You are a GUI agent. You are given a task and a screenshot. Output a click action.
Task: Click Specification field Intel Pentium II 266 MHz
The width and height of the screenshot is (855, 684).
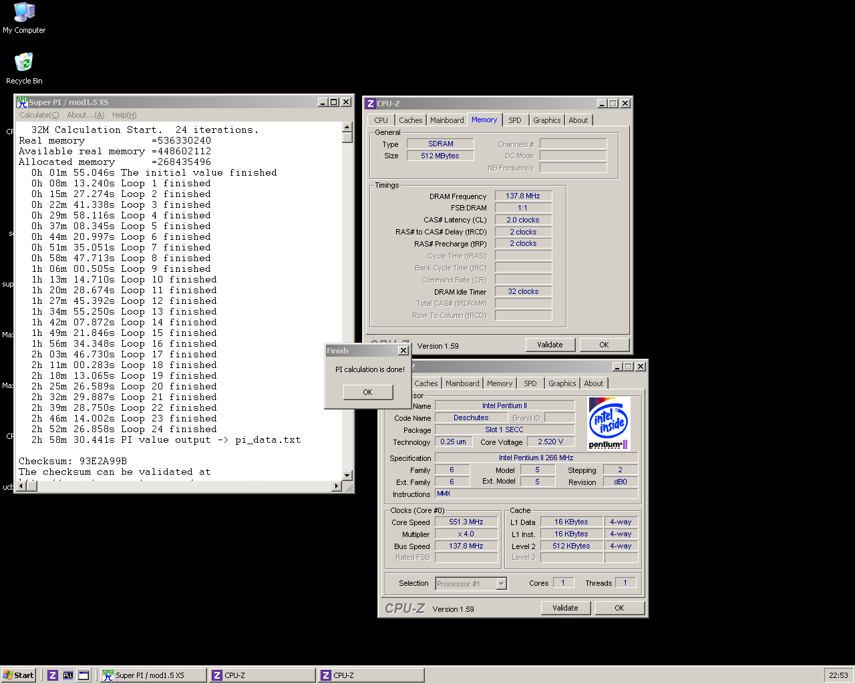click(536, 458)
